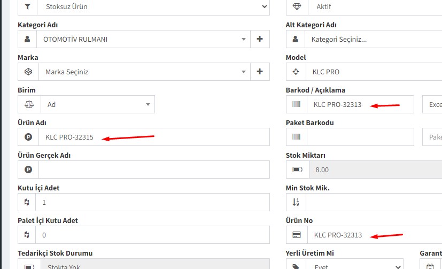The height and width of the screenshot is (269, 442).
Task: Click the barcode icon in Paket Barkodu
Action: pyautogui.click(x=296, y=137)
